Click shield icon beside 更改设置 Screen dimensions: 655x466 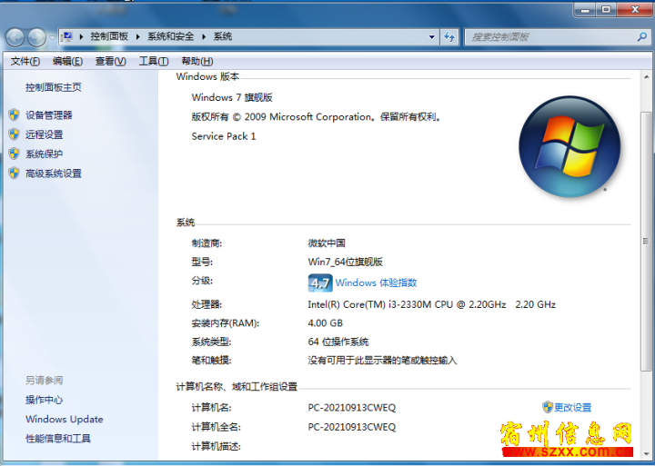(x=548, y=407)
